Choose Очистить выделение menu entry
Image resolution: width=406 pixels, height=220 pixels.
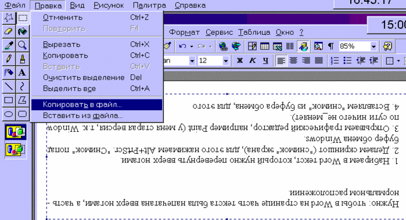click(97, 77)
